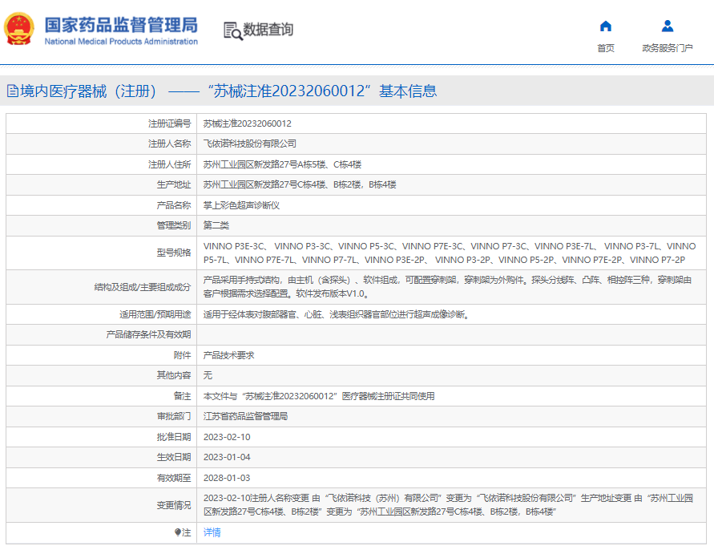Click the 国家药品监督管理局 site title
This screenshot has height=550, width=714.
coord(121,25)
